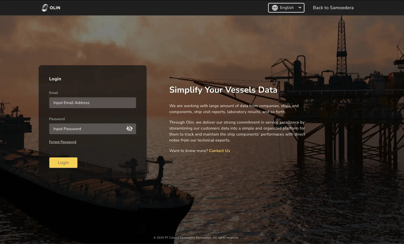Open the English language dropdown
The height and width of the screenshot is (244, 404).
(287, 8)
